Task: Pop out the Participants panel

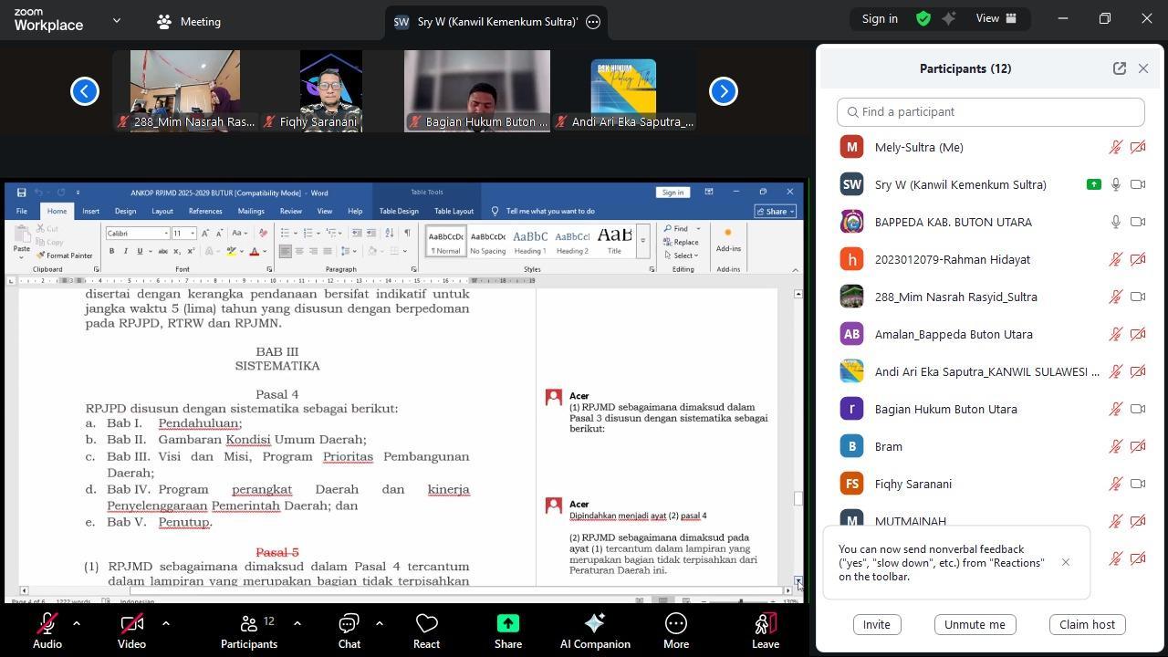Action: pyautogui.click(x=1119, y=68)
